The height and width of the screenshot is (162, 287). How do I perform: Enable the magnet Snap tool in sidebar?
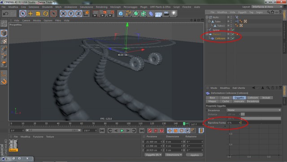(x=4, y=81)
